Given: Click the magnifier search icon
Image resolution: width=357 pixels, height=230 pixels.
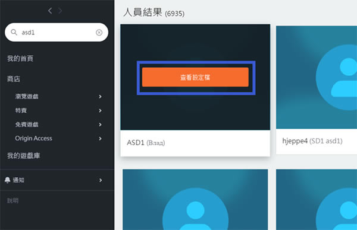Looking at the screenshot, I should click(x=14, y=32).
